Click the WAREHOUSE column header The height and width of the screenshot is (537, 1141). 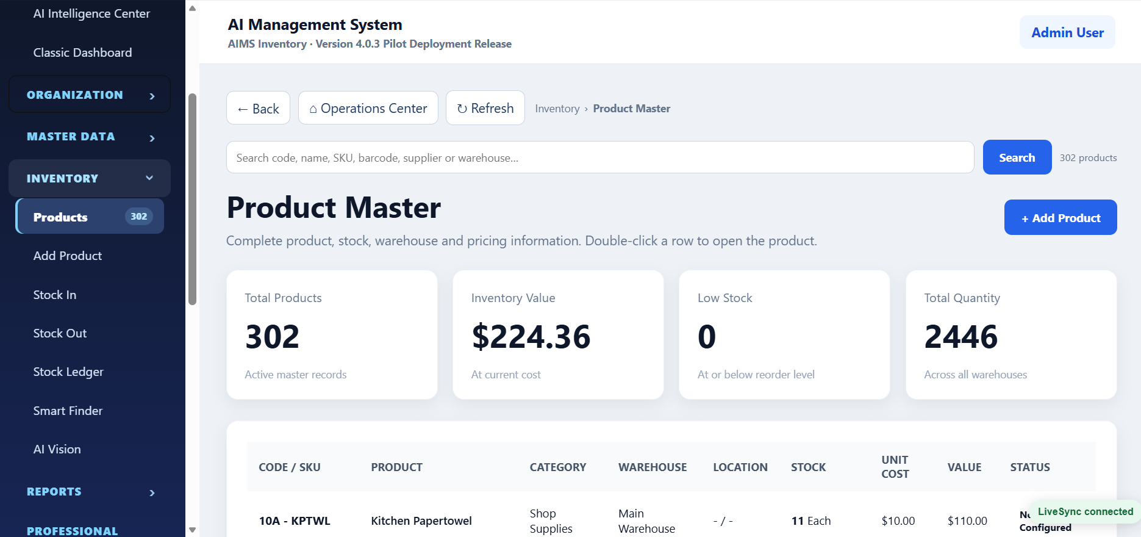click(653, 467)
